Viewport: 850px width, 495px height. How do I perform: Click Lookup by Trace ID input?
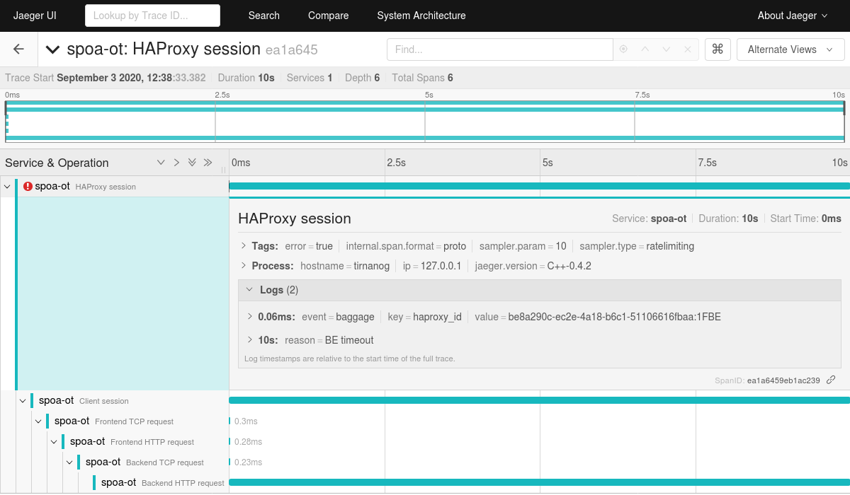tap(152, 16)
